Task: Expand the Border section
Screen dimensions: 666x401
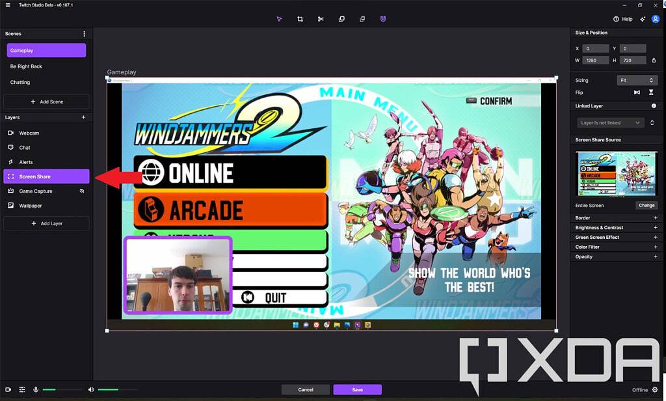Action: click(x=656, y=217)
